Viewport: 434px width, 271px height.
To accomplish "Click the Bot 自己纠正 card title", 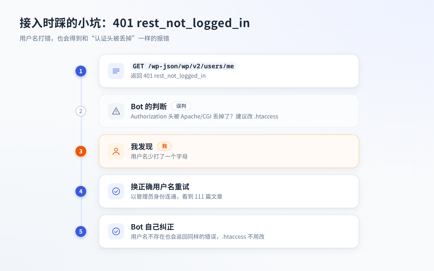I will click(x=152, y=227).
